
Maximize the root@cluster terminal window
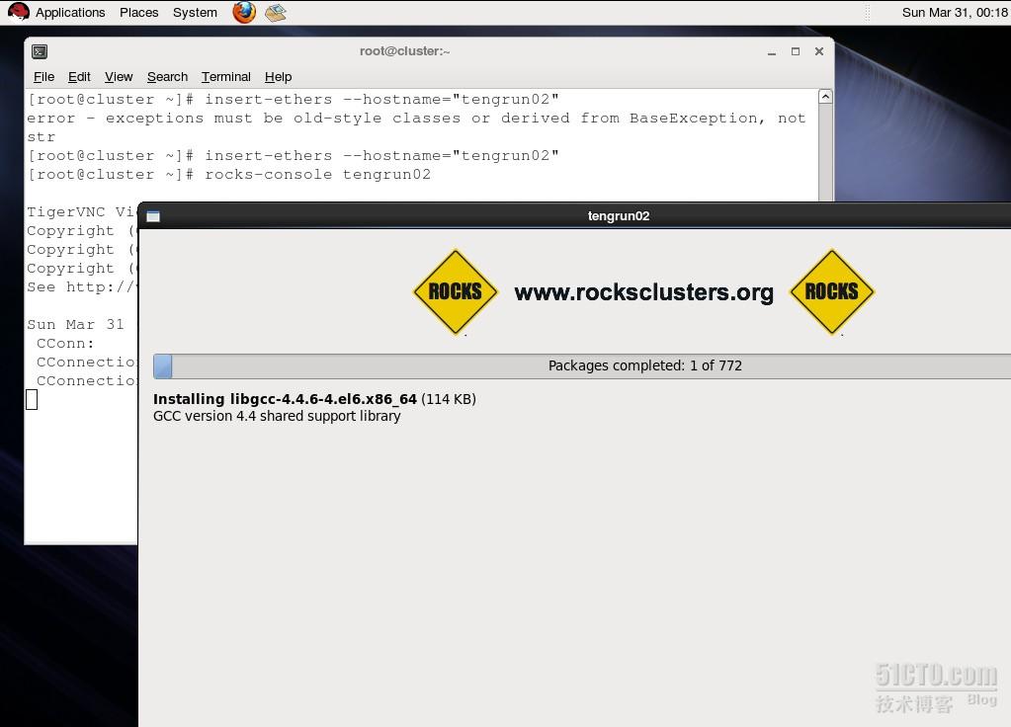795,51
